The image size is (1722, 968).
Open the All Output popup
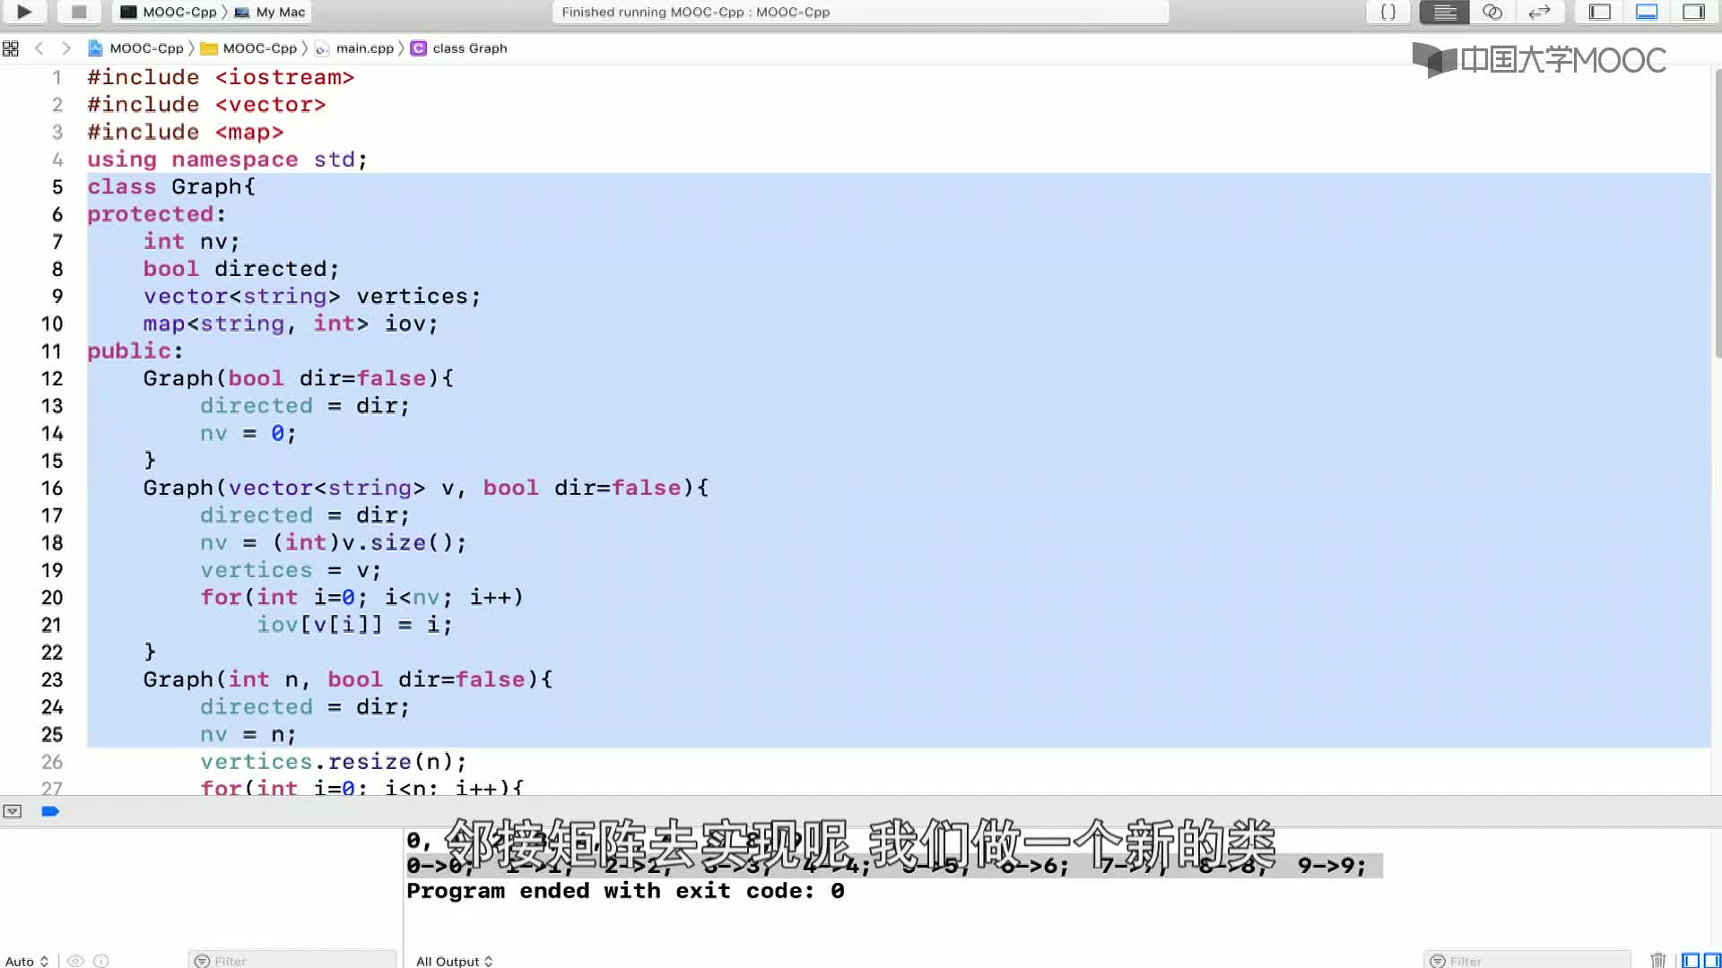[454, 961]
